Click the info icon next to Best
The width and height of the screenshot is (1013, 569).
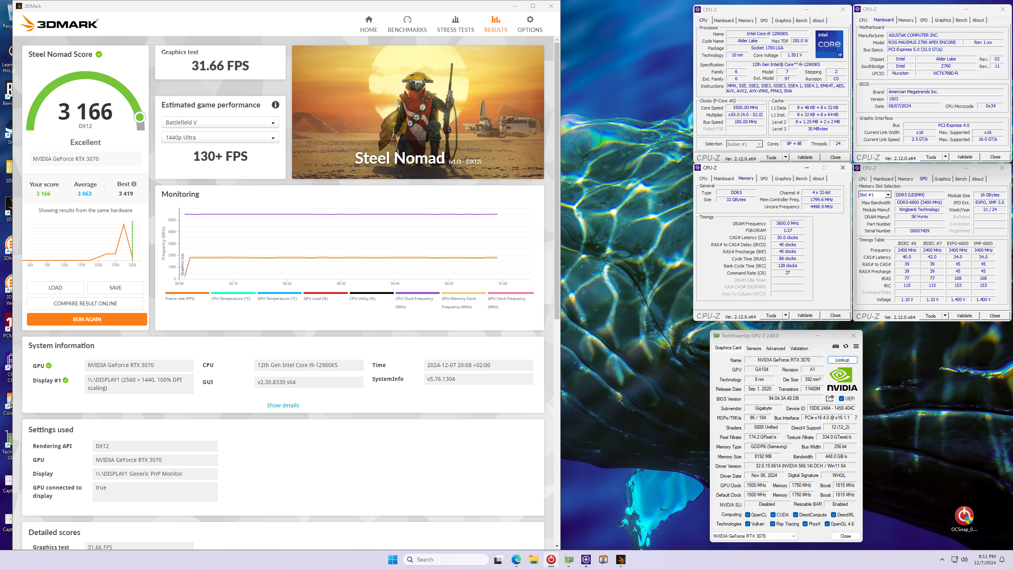click(134, 184)
